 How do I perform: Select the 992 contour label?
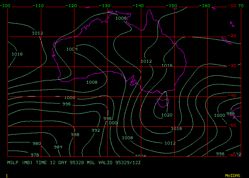click(96, 130)
